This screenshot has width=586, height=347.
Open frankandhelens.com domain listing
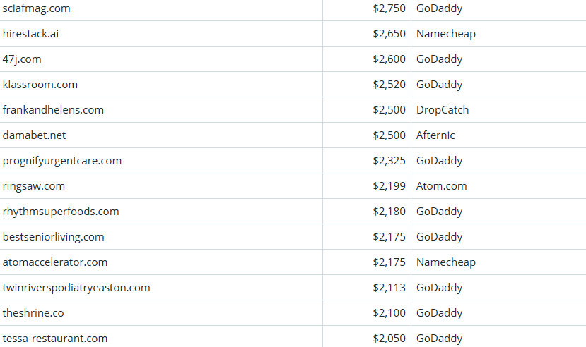(x=53, y=110)
